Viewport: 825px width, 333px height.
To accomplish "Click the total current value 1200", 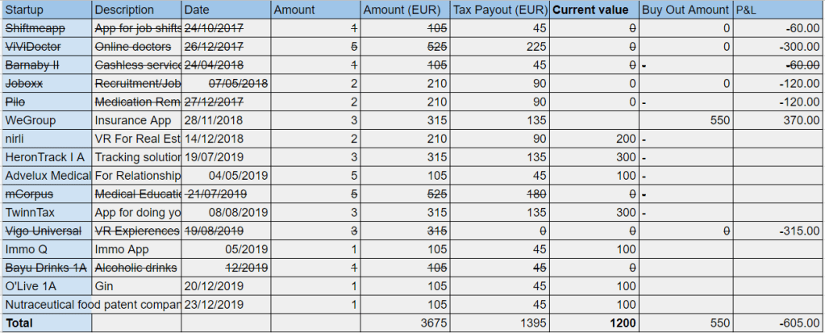I will coord(594,323).
